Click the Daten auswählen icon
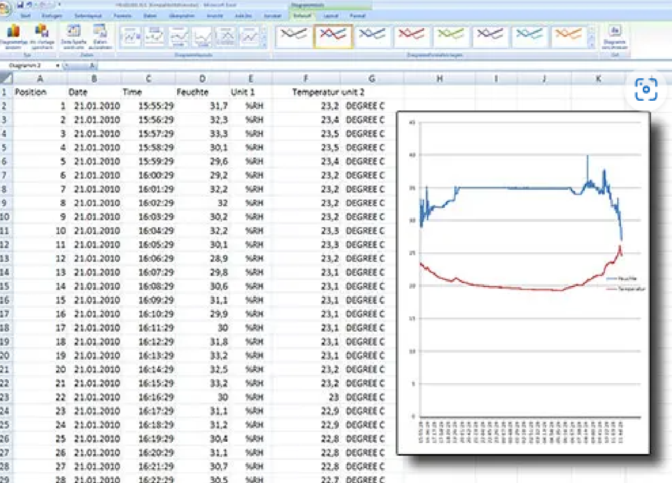The width and height of the screenshot is (672, 483). (x=100, y=36)
